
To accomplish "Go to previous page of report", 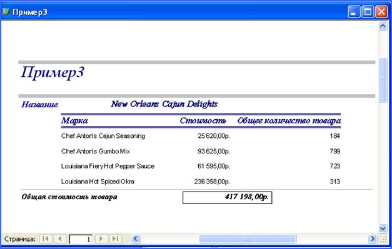I will [60, 239].
